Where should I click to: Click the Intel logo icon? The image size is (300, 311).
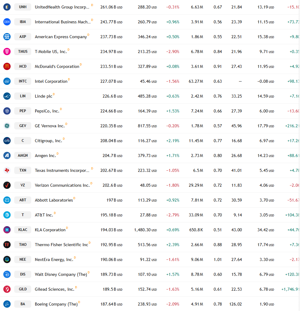7,81
